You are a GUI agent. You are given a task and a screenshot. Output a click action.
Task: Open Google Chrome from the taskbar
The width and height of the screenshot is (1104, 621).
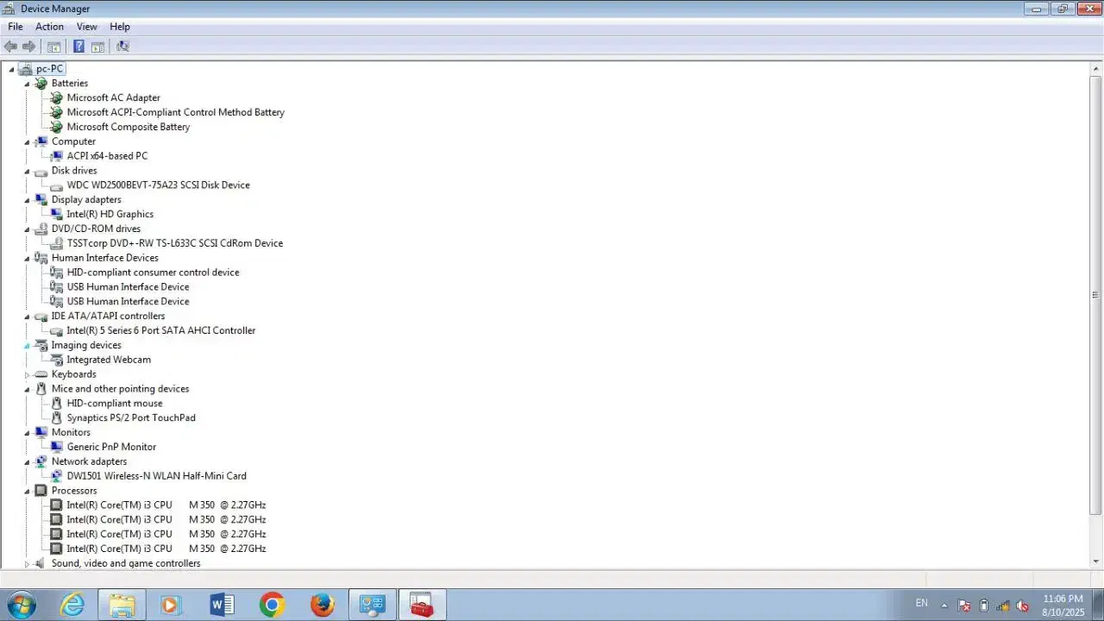pos(272,605)
